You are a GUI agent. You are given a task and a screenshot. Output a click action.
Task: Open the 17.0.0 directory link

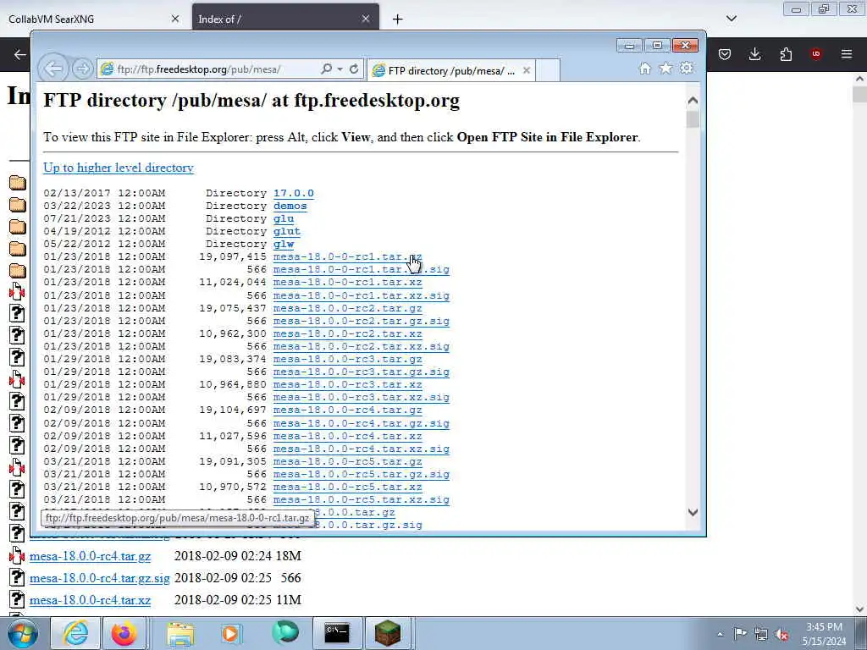click(x=294, y=193)
